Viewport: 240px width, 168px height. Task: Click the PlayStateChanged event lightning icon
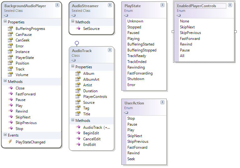pos(10,142)
